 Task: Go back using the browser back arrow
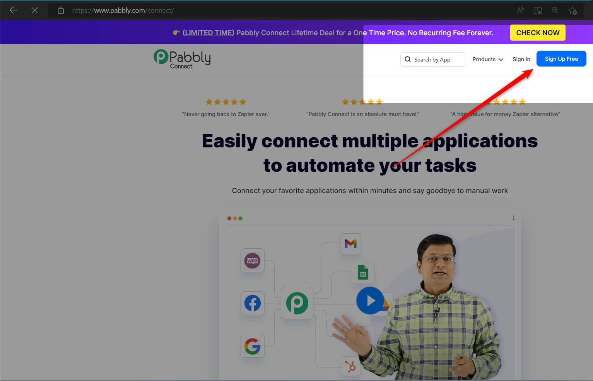[14, 10]
